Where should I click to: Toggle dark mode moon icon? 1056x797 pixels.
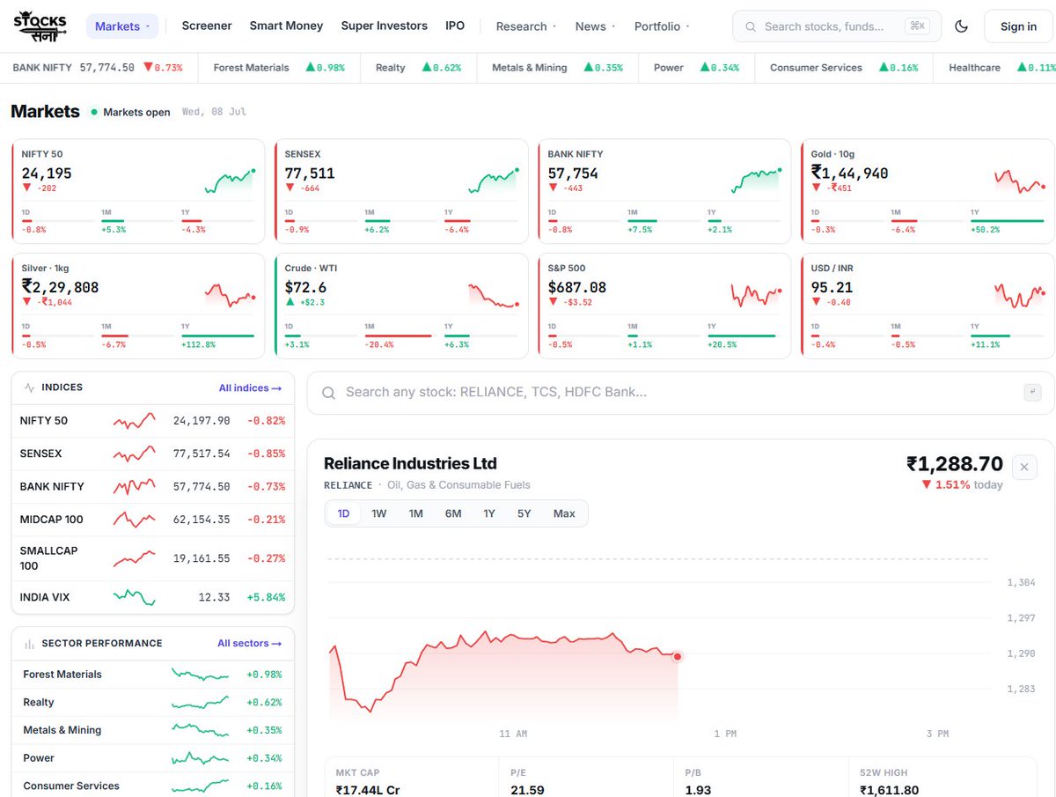962,26
